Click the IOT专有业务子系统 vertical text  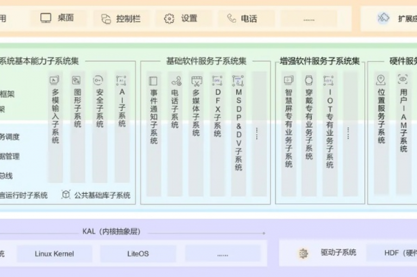pos(330,129)
